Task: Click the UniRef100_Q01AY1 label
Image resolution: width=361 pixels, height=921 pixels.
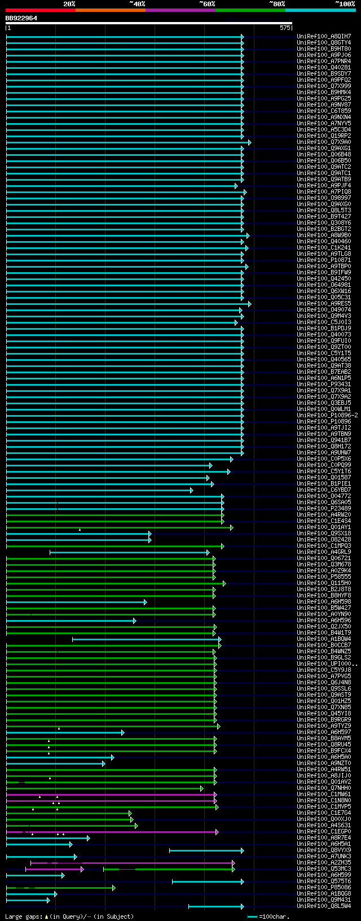Action: point(324,527)
